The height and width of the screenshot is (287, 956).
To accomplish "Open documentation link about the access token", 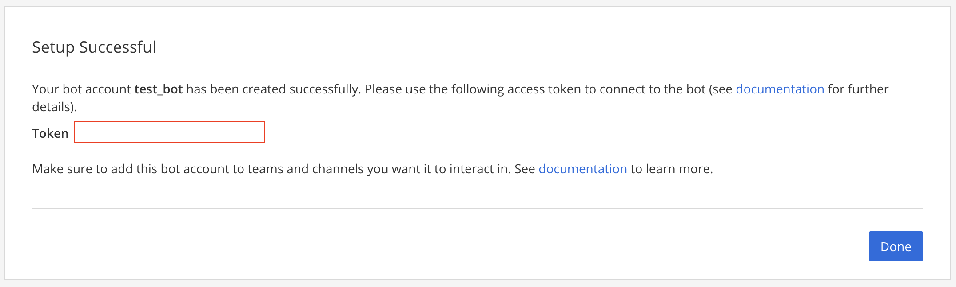I will click(x=780, y=89).
